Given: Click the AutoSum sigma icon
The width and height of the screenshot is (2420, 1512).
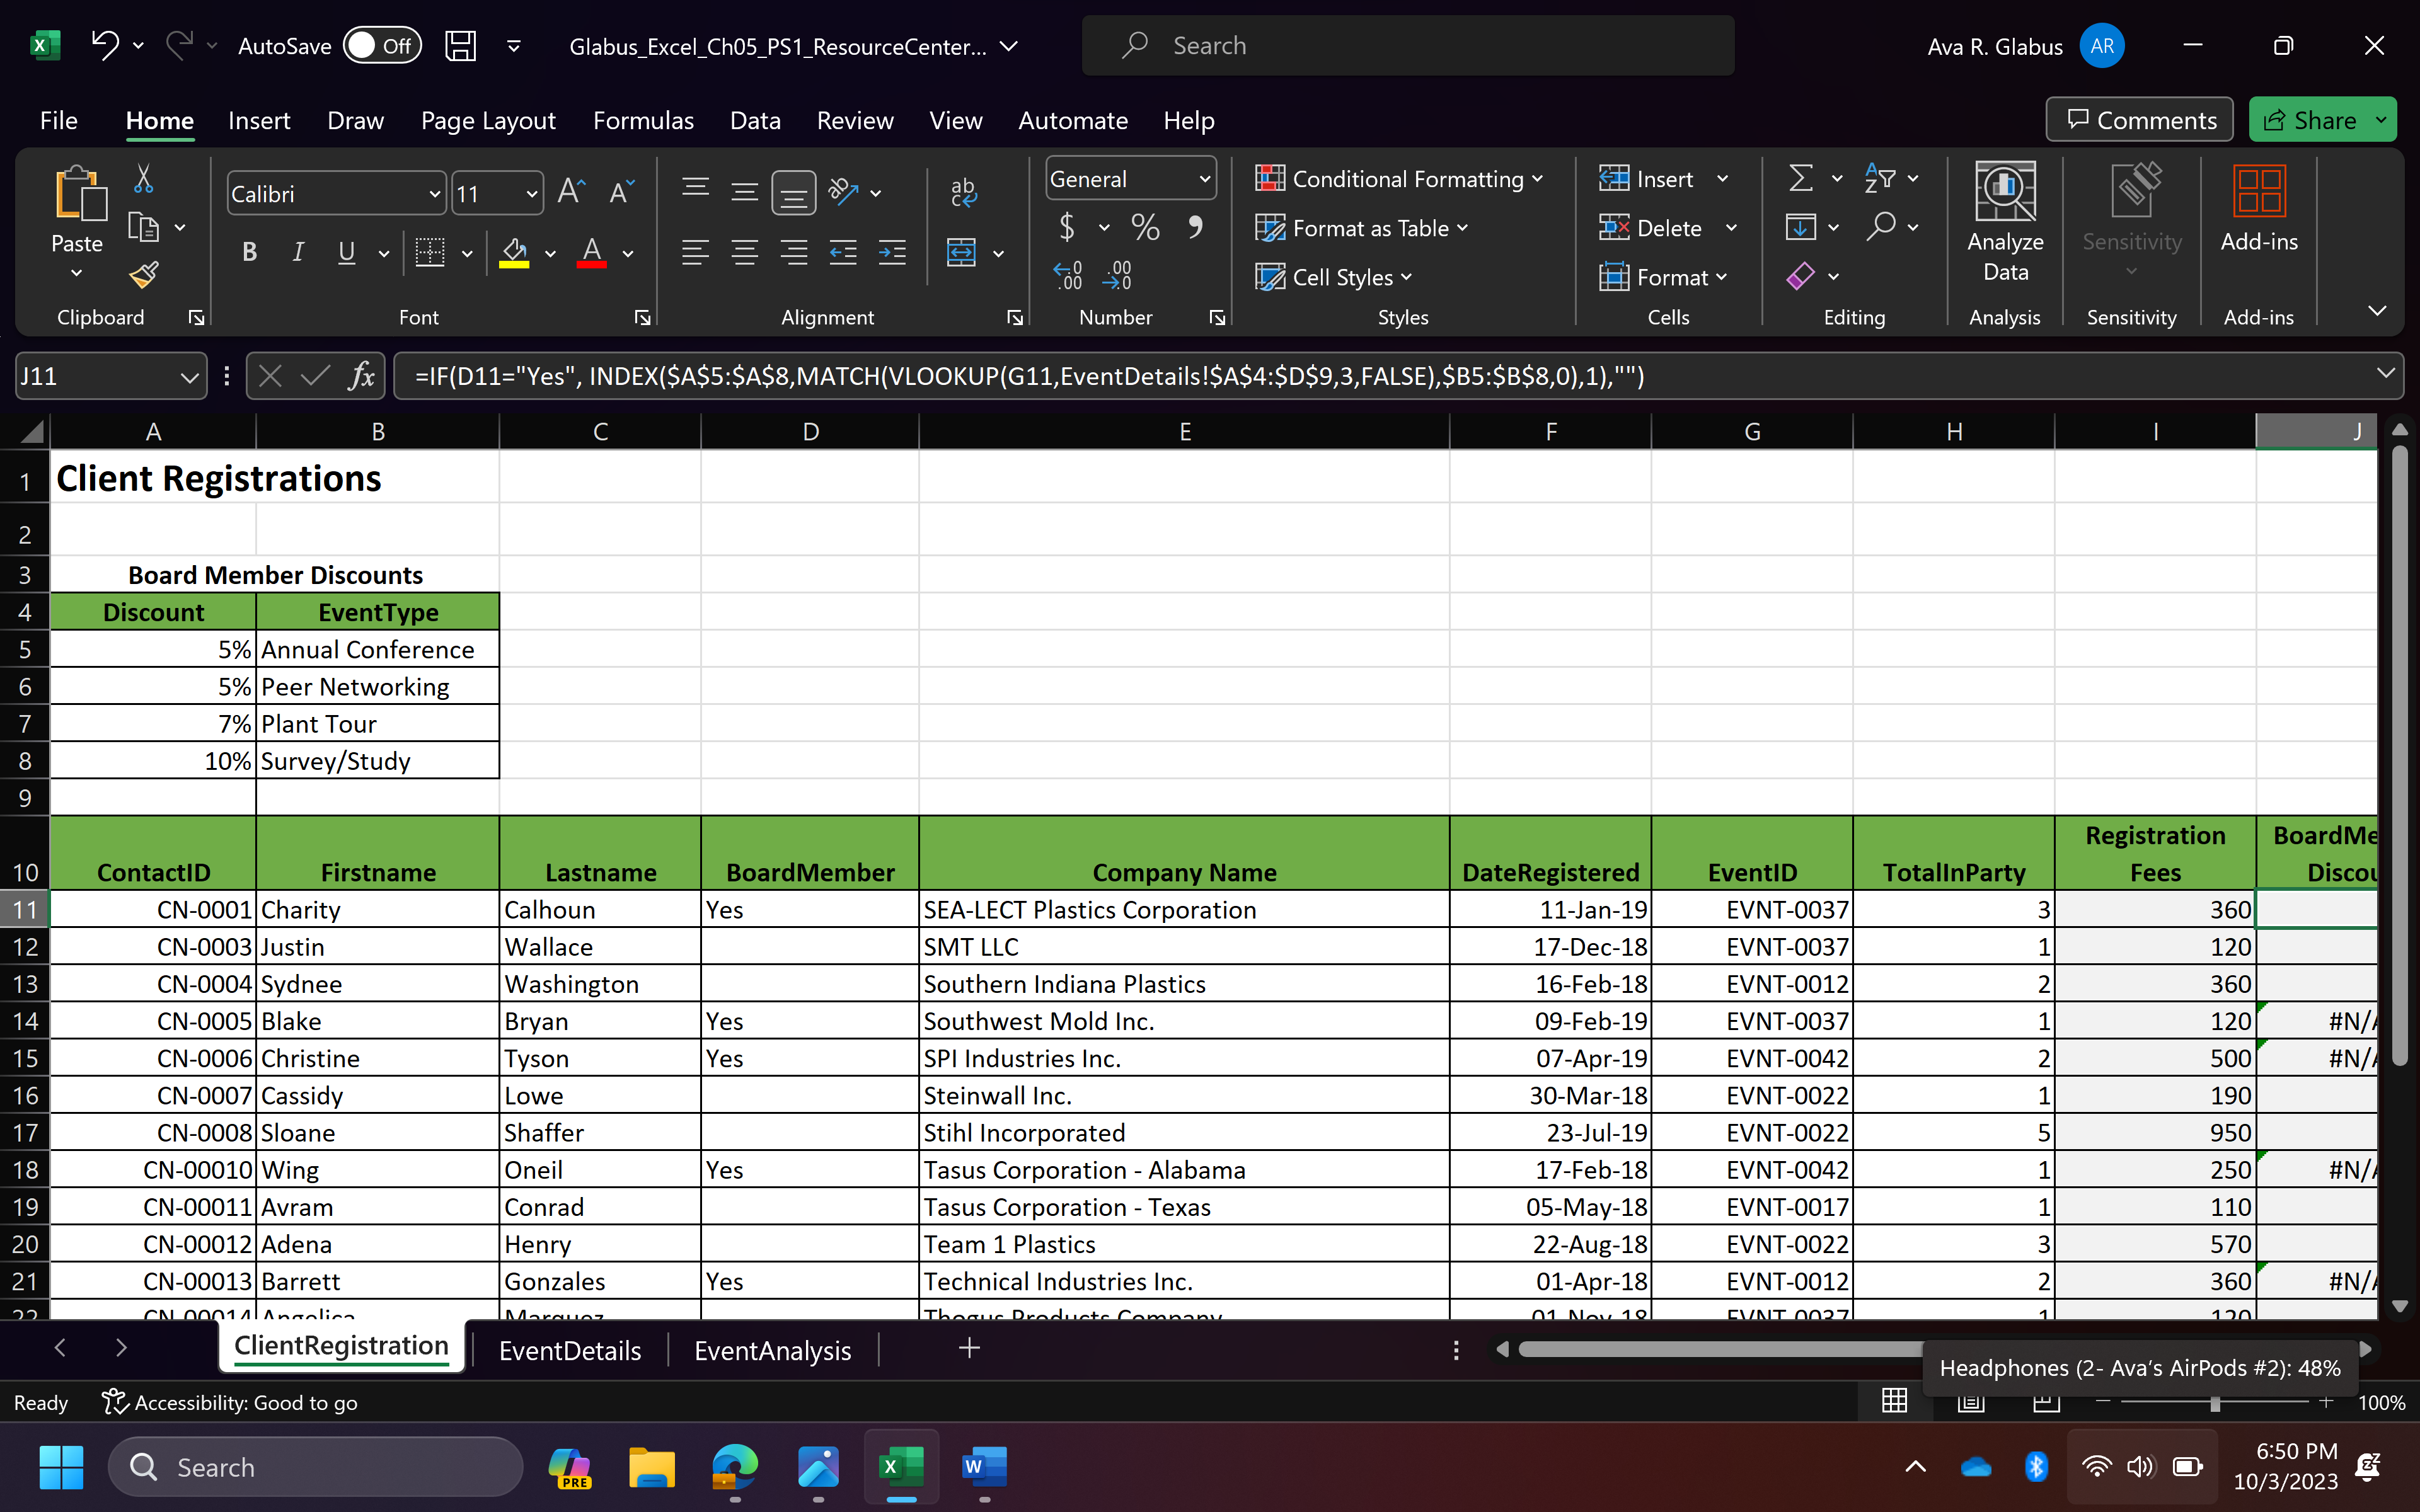Looking at the screenshot, I should click(x=1800, y=179).
